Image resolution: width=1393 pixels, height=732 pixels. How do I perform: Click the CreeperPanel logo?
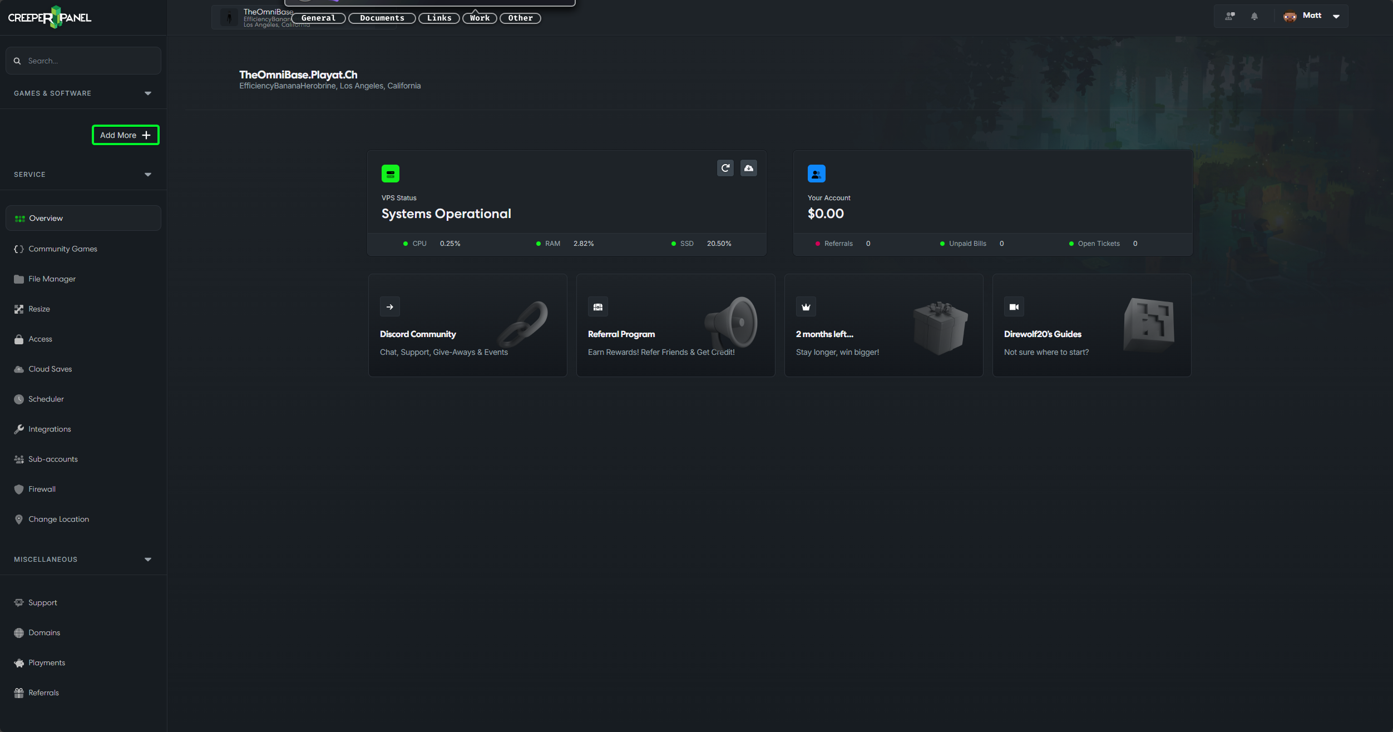(x=50, y=17)
